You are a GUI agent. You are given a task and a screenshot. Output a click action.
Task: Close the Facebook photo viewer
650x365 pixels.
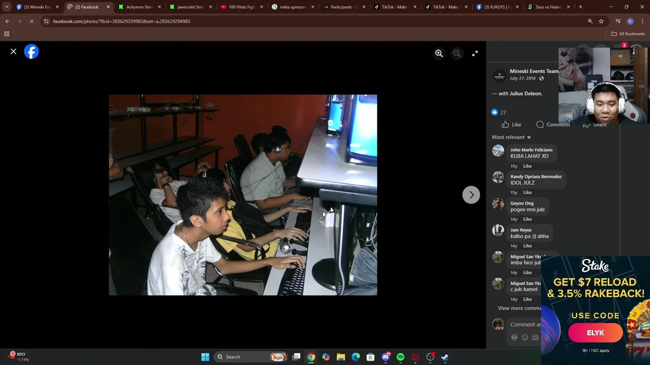(14, 52)
